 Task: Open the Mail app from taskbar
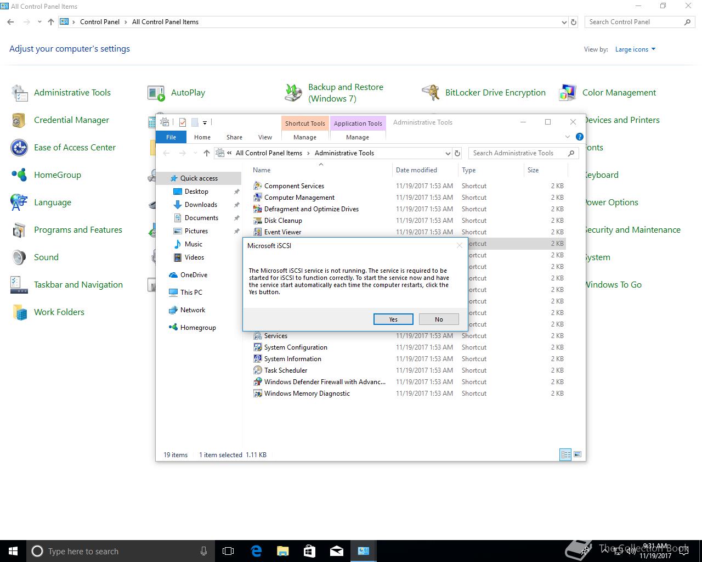337,551
